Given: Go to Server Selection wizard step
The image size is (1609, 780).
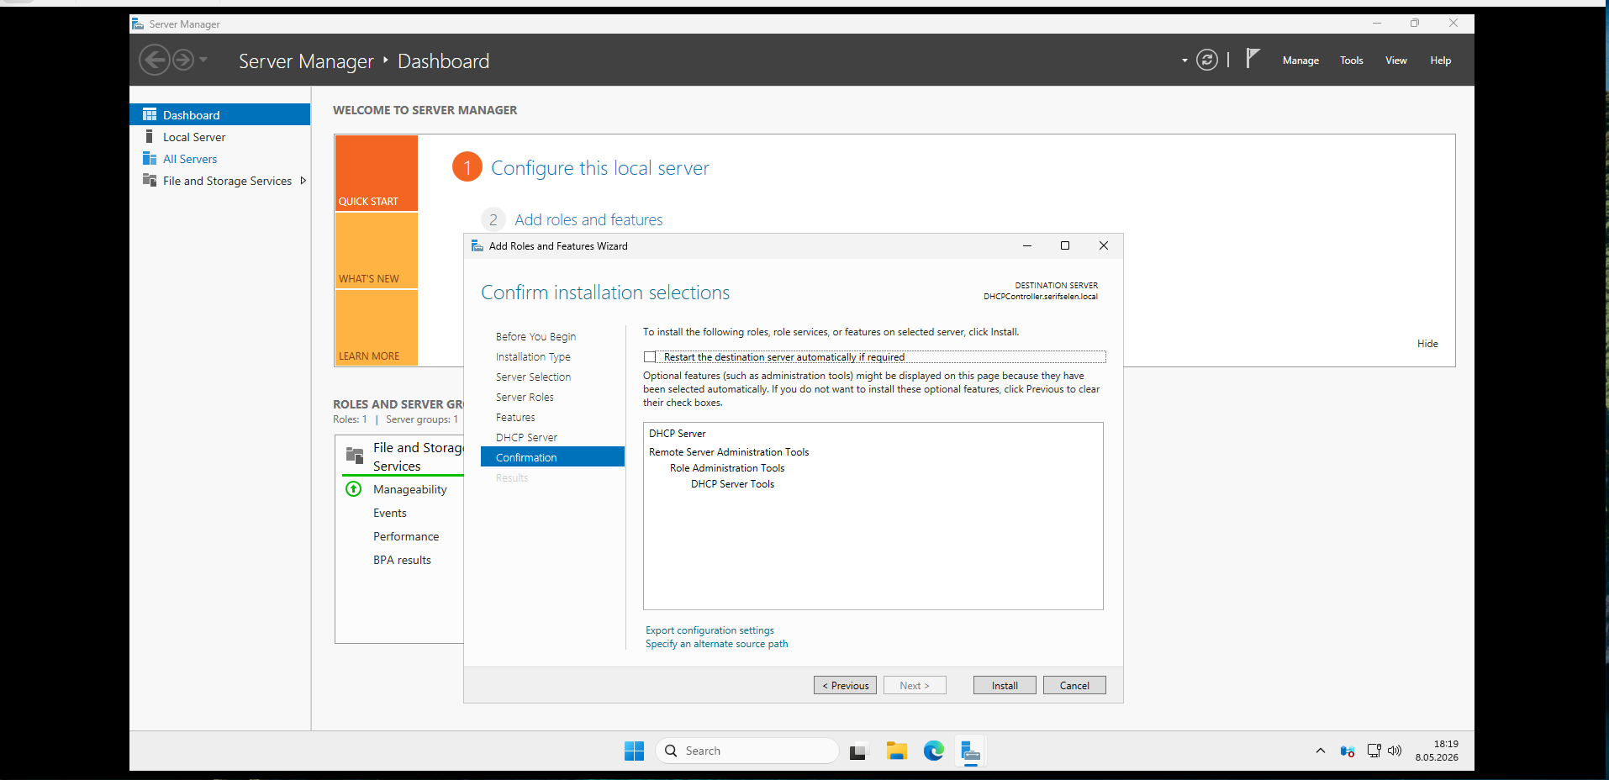Looking at the screenshot, I should pos(533,377).
